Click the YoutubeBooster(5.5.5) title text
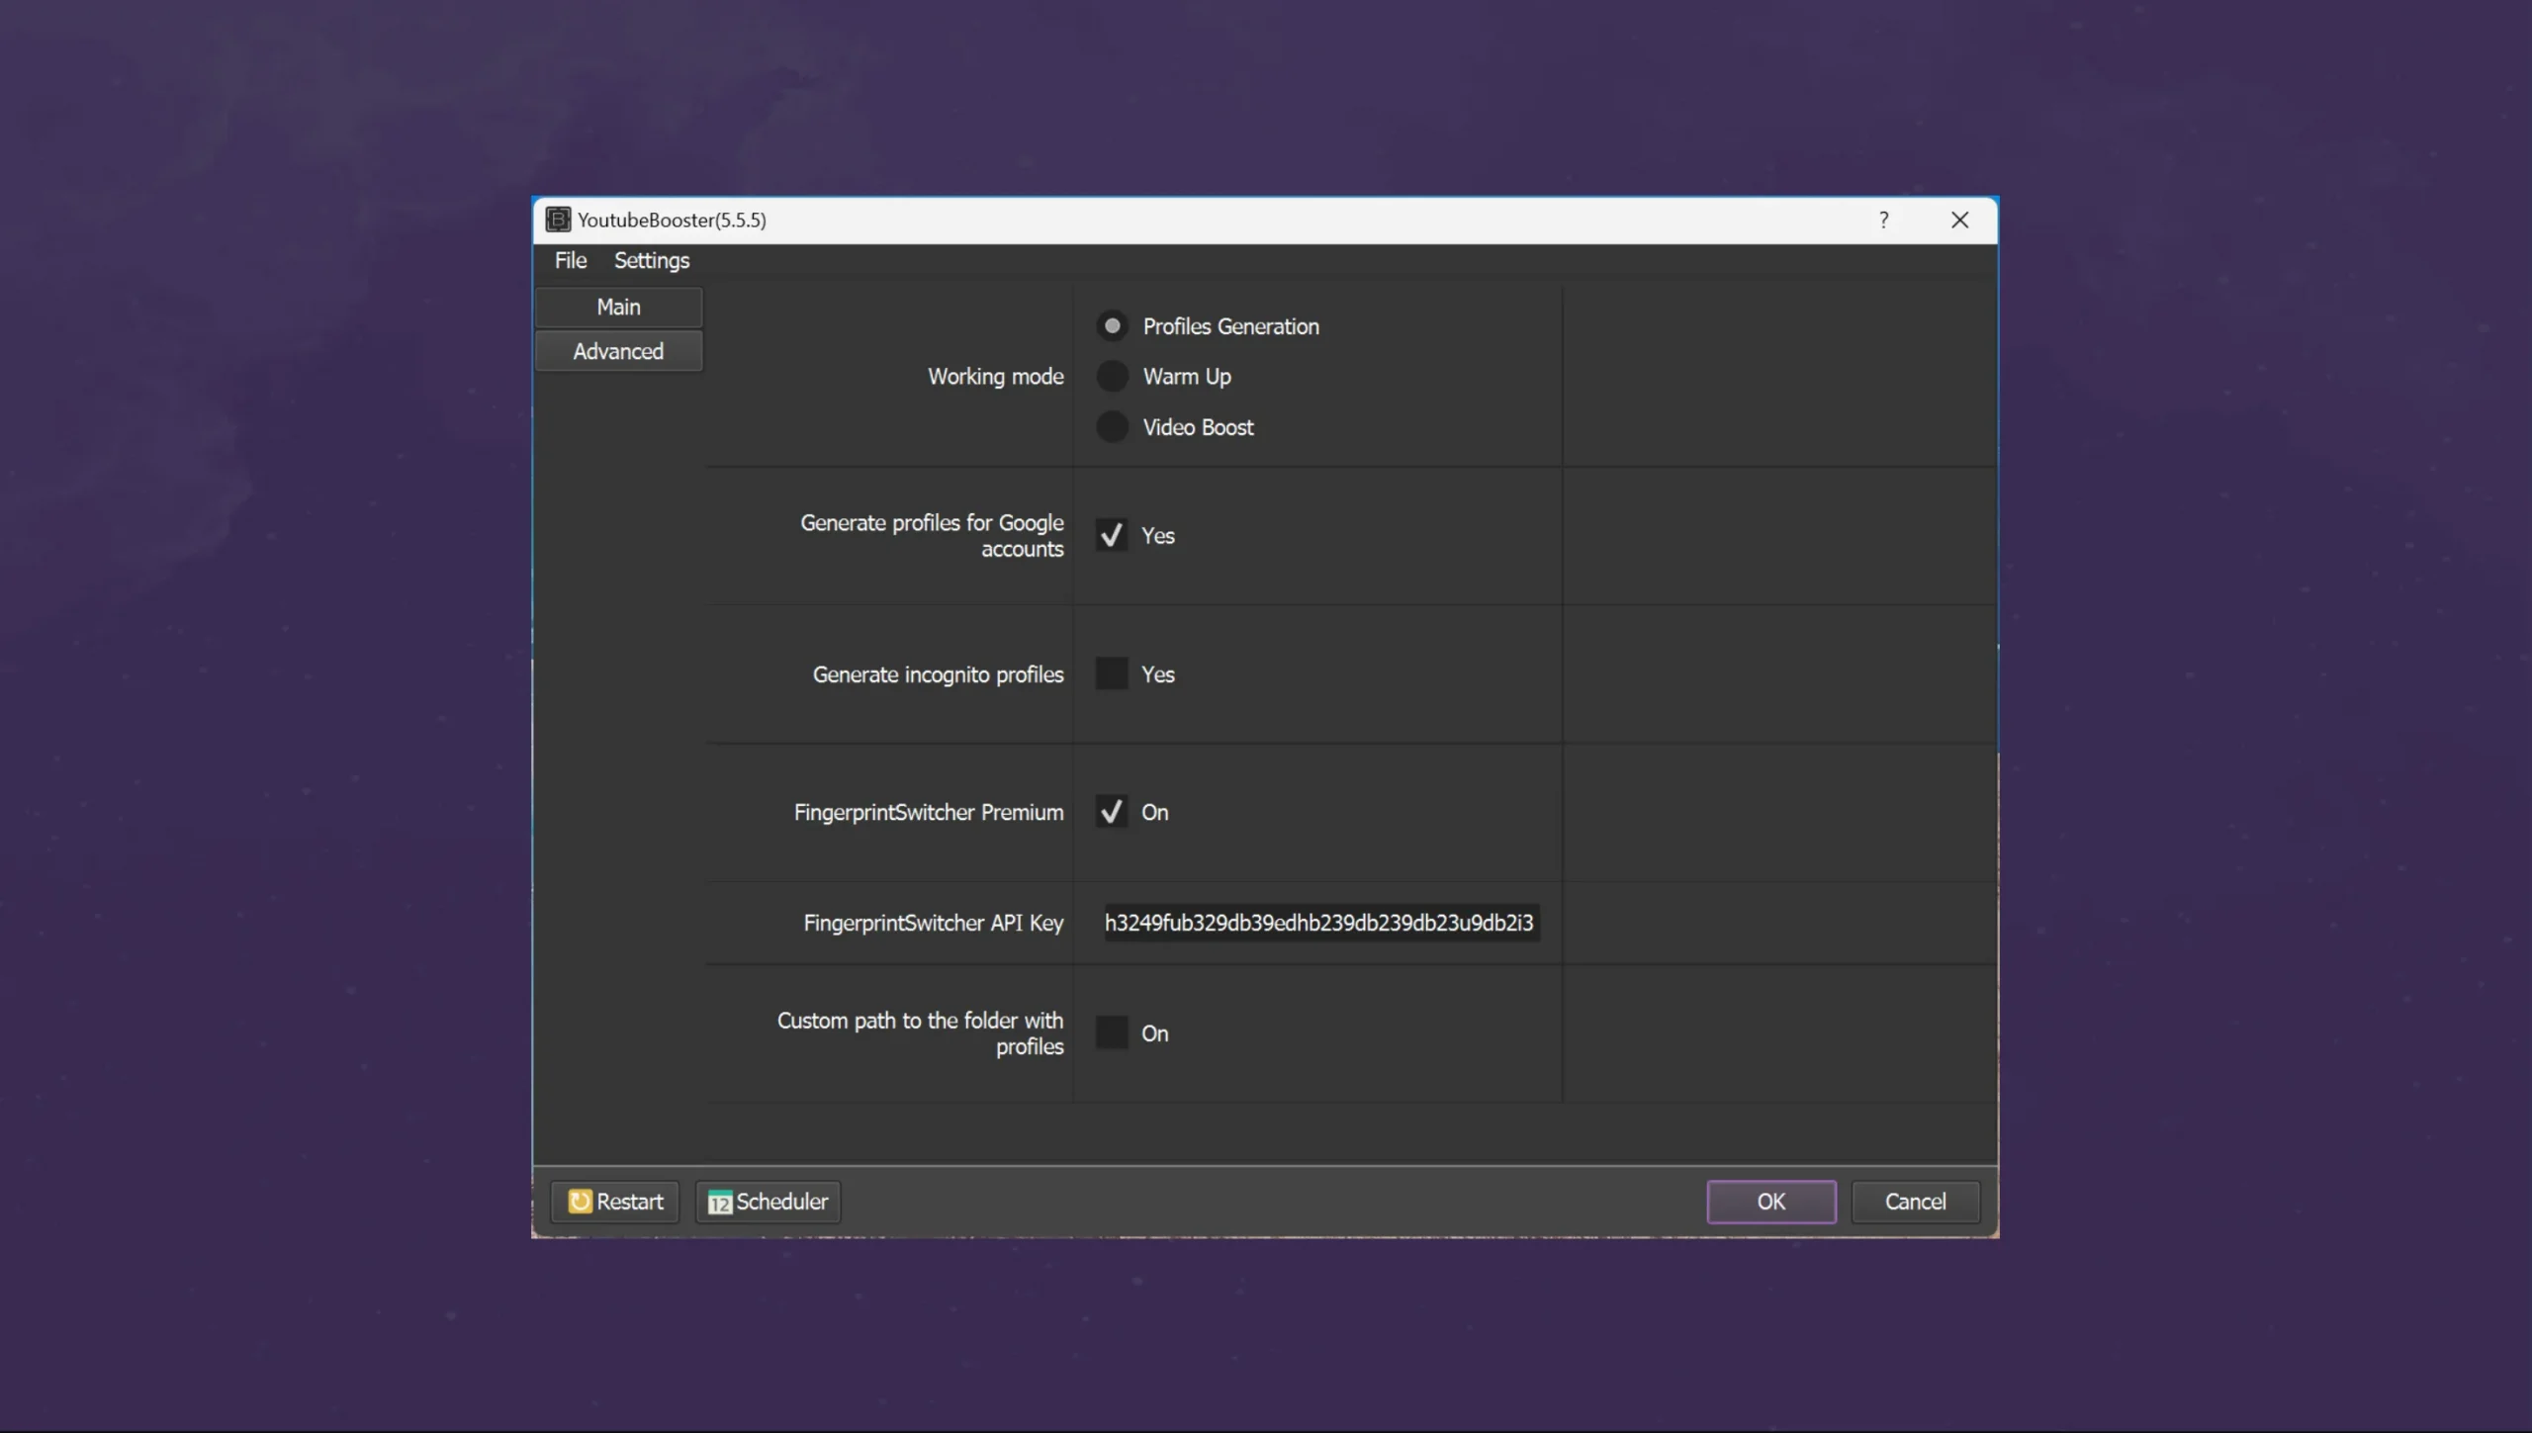This screenshot has height=1433, width=2532. click(x=672, y=220)
